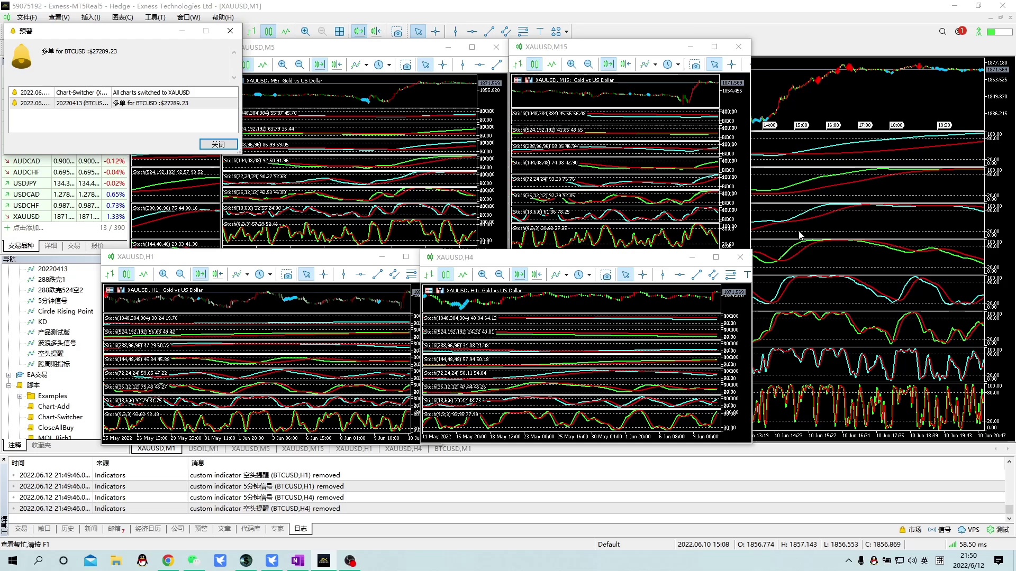Select the text label tool in main toolbar
1016x571 pixels.
coord(540,32)
